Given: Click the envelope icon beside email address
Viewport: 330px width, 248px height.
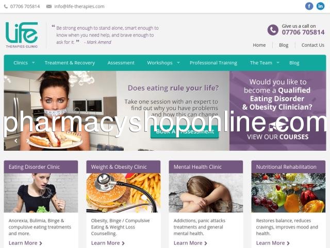Looking at the screenshot, I should point(49,7).
